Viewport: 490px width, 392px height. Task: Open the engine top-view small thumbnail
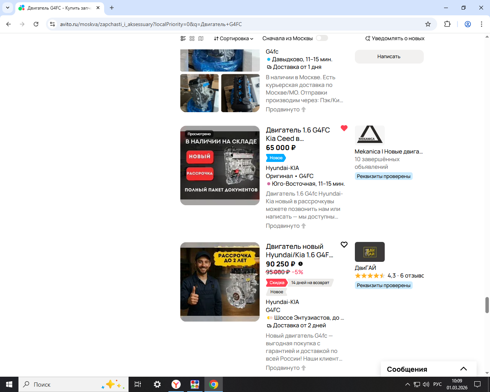240,93
